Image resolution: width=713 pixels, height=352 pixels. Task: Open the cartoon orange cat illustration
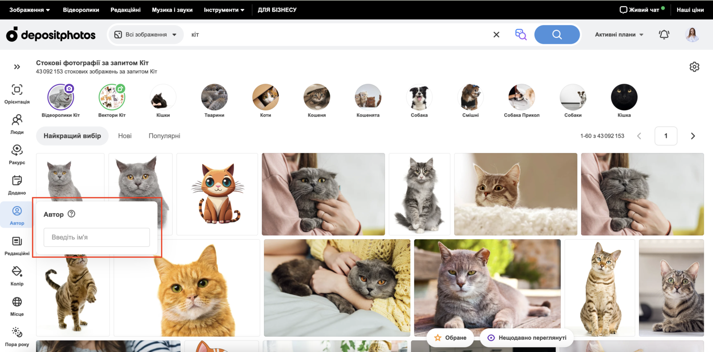[217, 194]
